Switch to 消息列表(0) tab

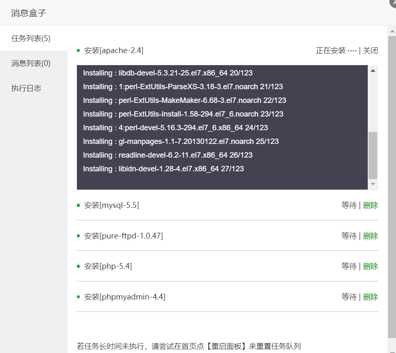(x=34, y=63)
